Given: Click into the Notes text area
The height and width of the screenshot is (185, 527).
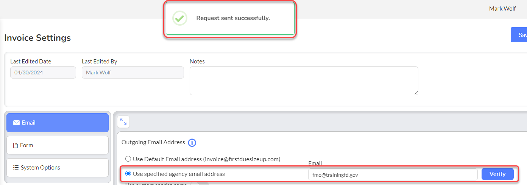Looking at the screenshot, I should [x=304, y=81].
